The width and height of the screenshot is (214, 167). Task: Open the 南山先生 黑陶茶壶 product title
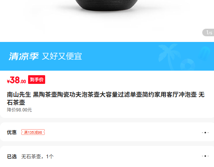click(x=106, y=98)
